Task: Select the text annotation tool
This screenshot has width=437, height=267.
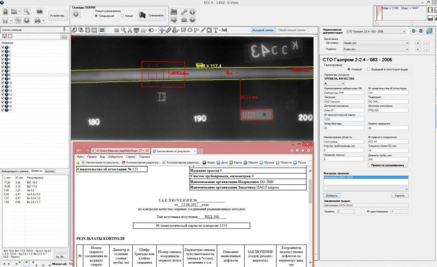Action: (216, 30)
